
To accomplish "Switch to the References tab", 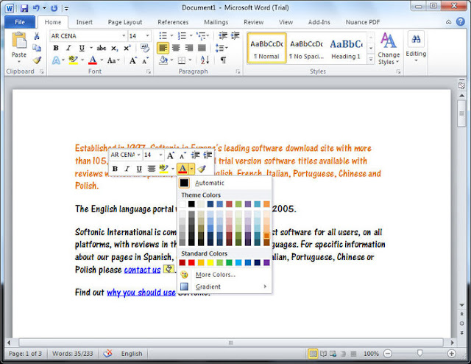I will tap(173, 22).
